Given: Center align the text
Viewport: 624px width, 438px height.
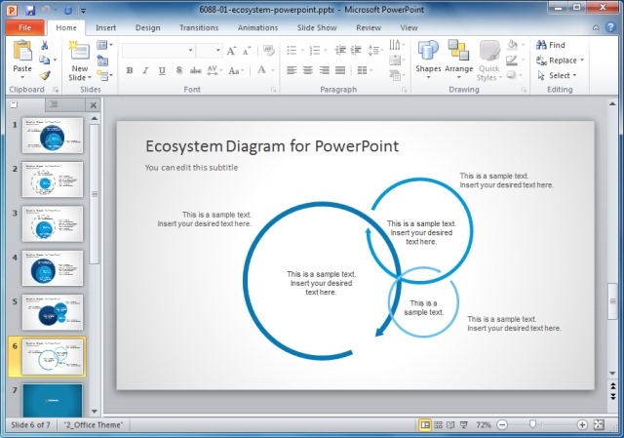Looking at the screenshot, I should coord(308,70).
